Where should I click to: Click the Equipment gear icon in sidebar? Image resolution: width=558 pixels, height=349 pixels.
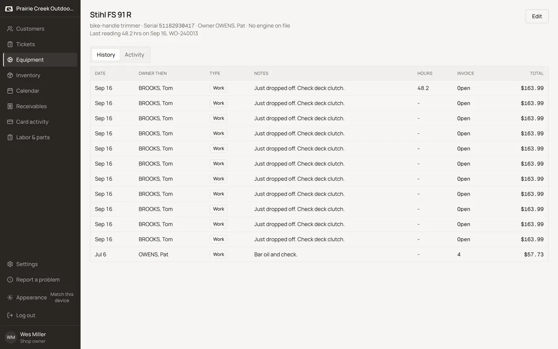point(10,60)
